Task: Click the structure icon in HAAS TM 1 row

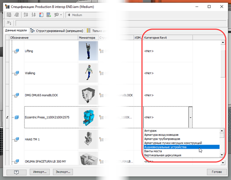Action: click(101, 140)
